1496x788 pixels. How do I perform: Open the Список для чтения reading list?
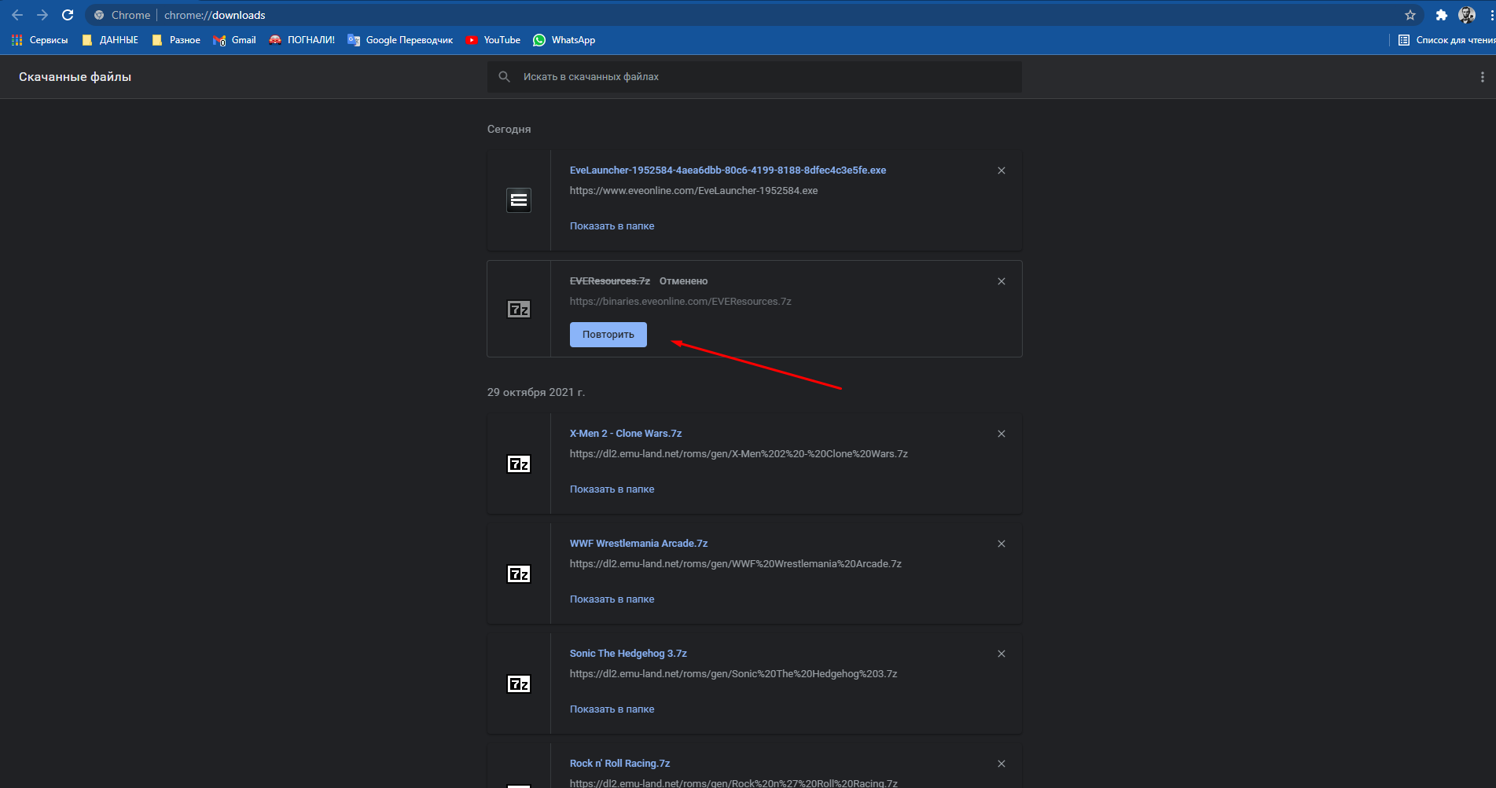click(x=1446, y=40)
